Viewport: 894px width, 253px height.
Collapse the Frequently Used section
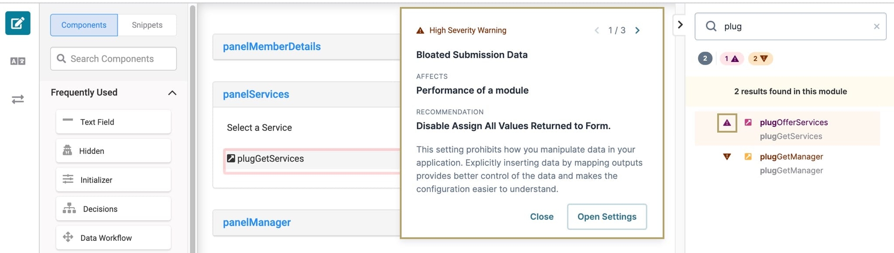[172, 92]
